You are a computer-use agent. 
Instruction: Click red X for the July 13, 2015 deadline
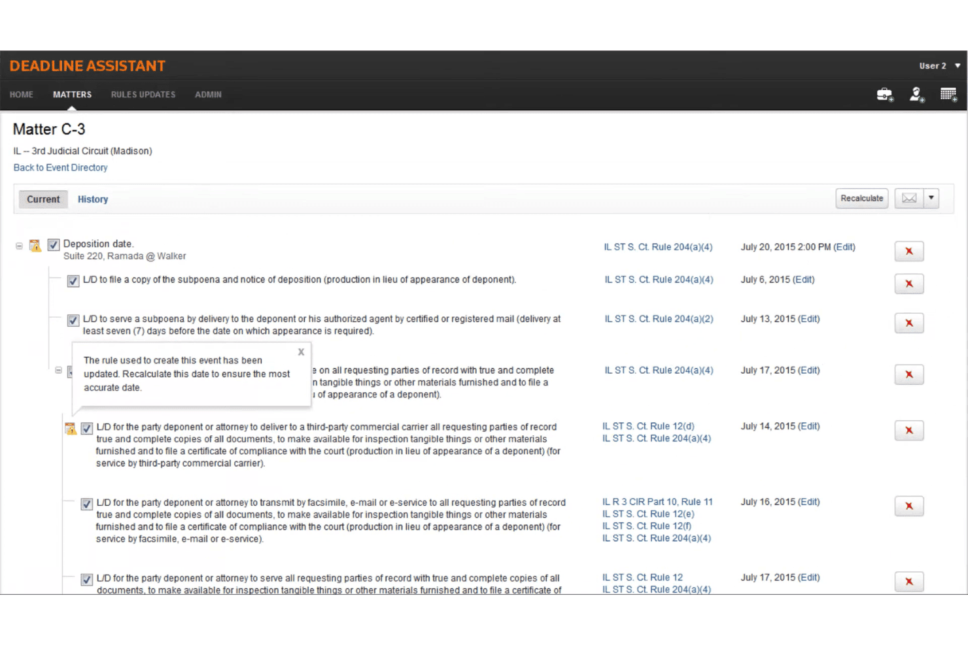pos(909,323)
